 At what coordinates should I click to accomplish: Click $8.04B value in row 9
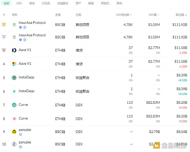pos(182,132)
